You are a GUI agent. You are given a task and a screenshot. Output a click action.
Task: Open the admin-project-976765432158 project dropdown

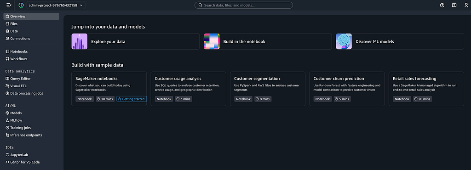click(x=56, y=5)
